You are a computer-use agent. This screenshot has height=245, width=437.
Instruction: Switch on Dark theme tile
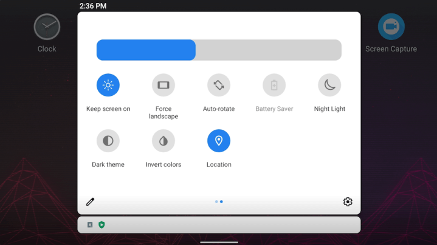coord(108,141)
